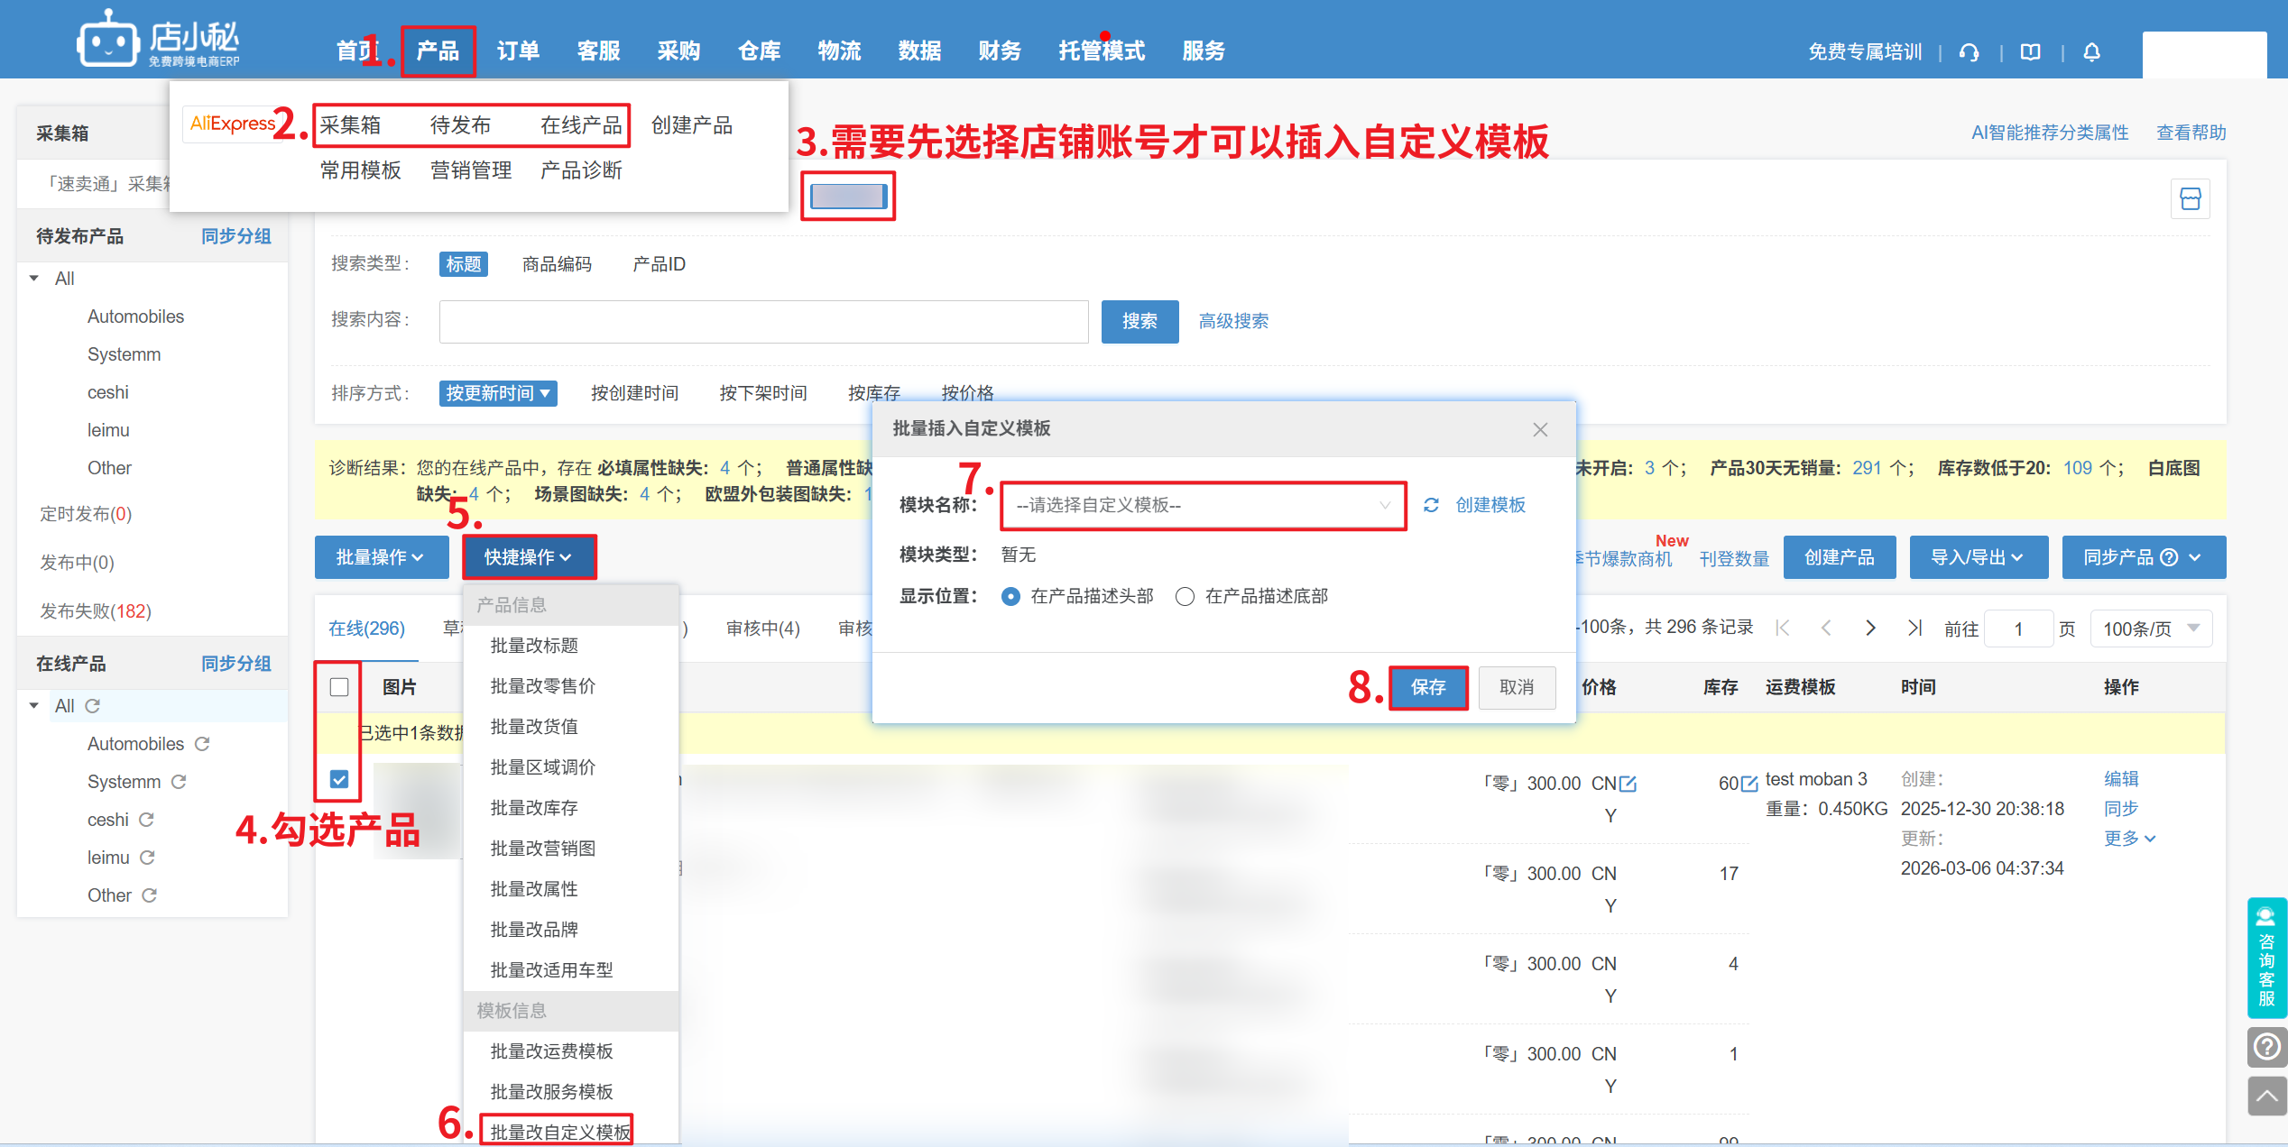Click edit icon next to stock 60
This screenshot has width=2288, height=1147.
1749,784
